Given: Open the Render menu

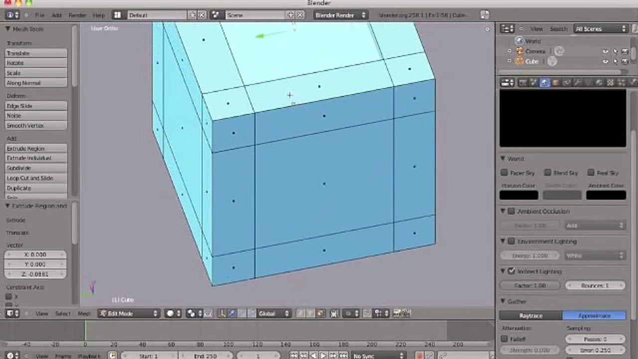Looking at the screenshot, I should 77,15.
